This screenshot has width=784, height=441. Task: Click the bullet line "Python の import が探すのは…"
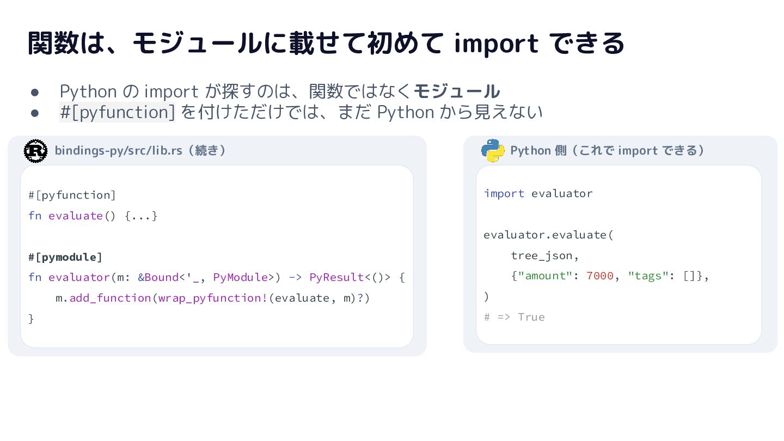(280, 91)
